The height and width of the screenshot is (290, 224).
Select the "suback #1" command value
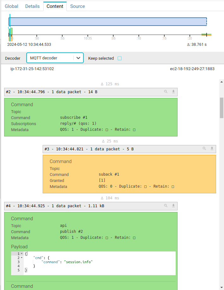109,174
